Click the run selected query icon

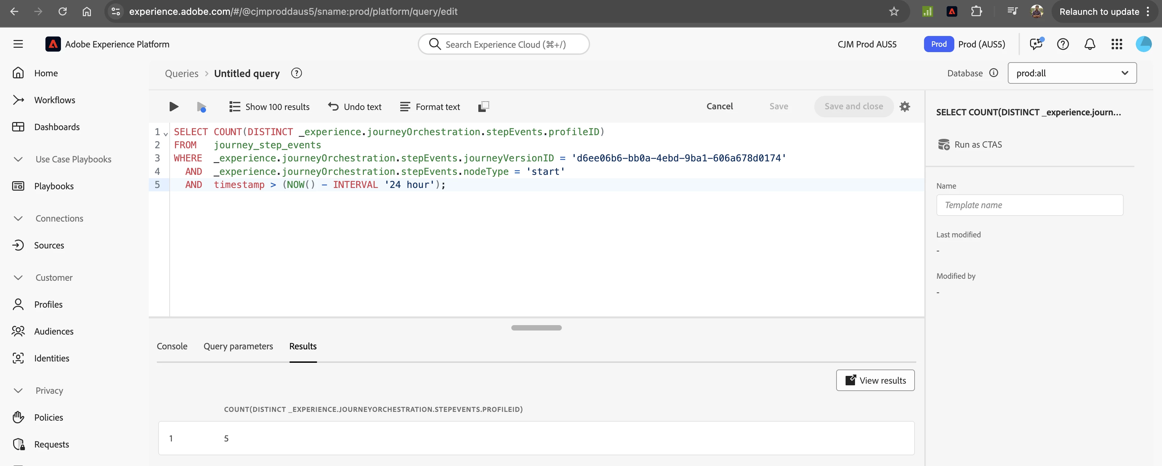click(202, 107)
